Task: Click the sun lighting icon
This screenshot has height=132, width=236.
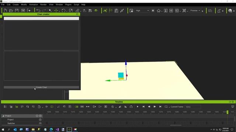Action: tap(153, 11)
